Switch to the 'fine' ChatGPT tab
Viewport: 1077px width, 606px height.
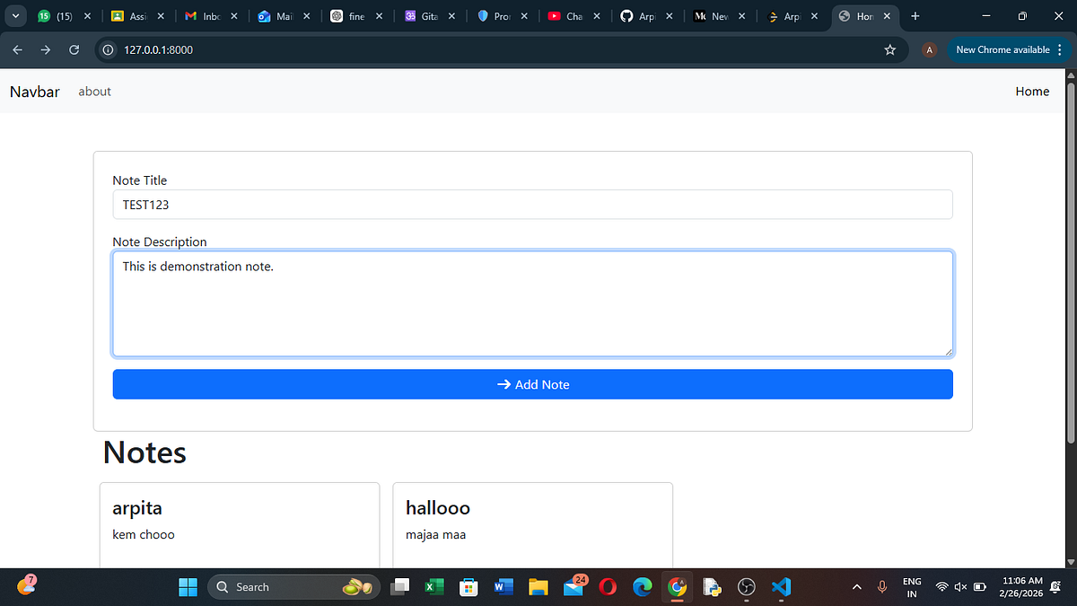[356, 16]
